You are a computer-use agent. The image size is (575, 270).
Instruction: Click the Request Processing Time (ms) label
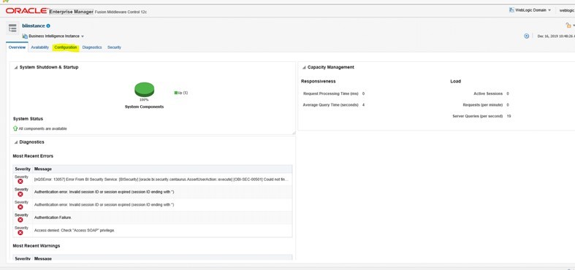click(331, 94)
